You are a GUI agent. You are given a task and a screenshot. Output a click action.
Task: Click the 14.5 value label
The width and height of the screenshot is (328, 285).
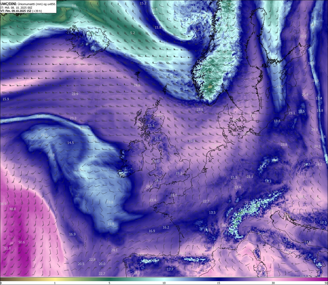70,143
